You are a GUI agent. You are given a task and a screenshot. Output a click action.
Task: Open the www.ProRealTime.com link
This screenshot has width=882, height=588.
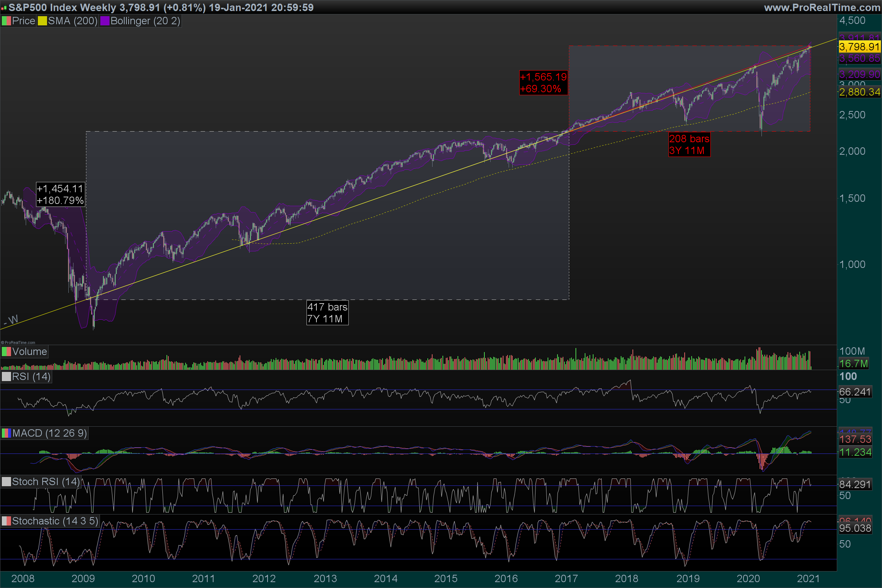[822, 7]
